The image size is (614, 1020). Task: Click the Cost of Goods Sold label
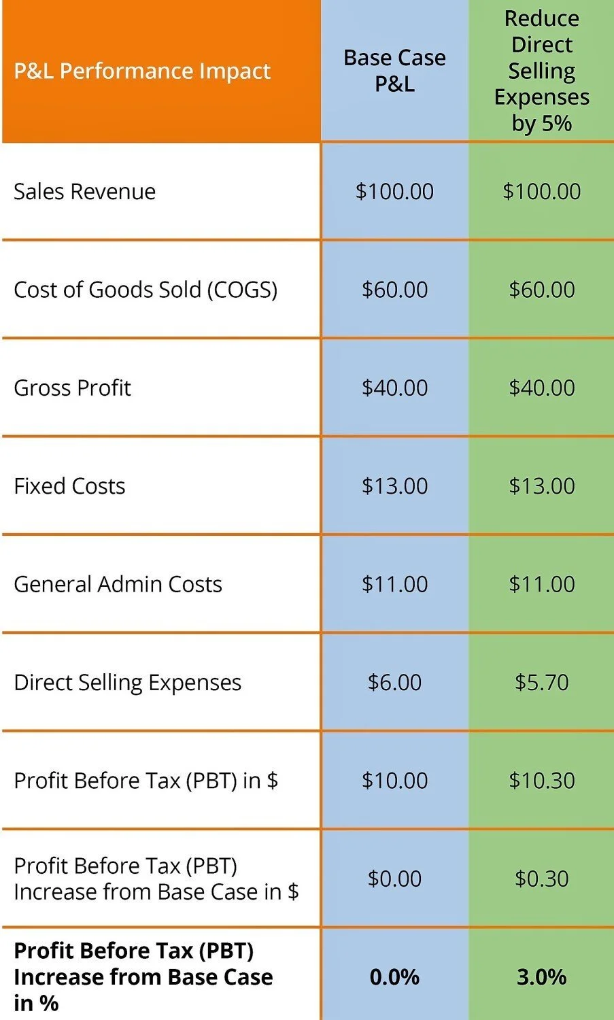(146, 290)
